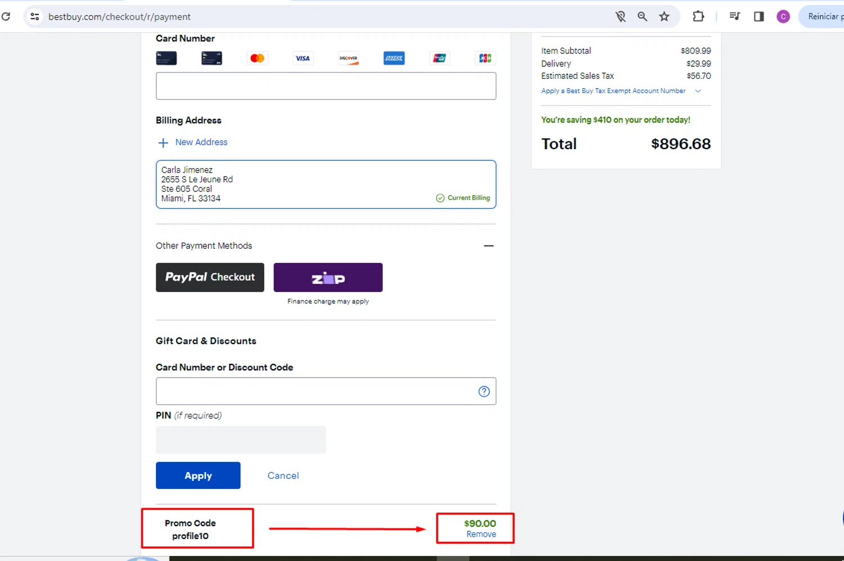Select the JCB card icon

(485, 58)
